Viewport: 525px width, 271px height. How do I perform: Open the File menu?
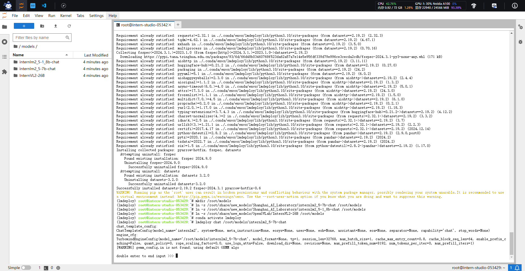tap(15, 16)
